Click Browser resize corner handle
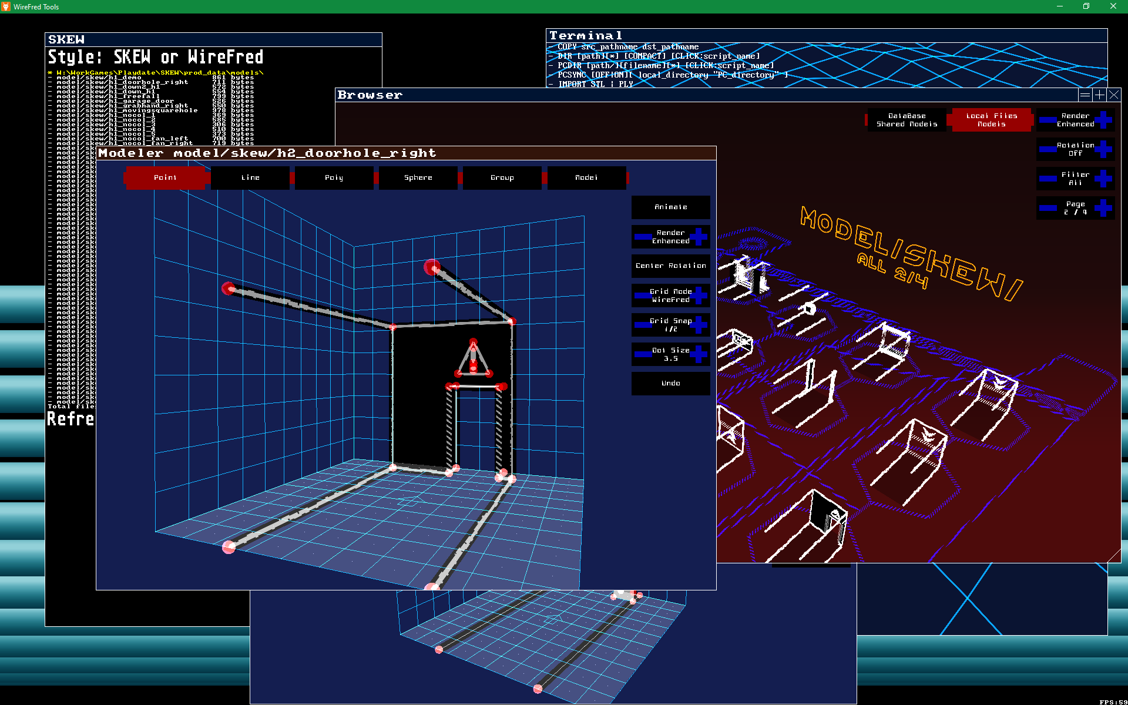This screenshot has width=1128, height=705. point(1114,556)
